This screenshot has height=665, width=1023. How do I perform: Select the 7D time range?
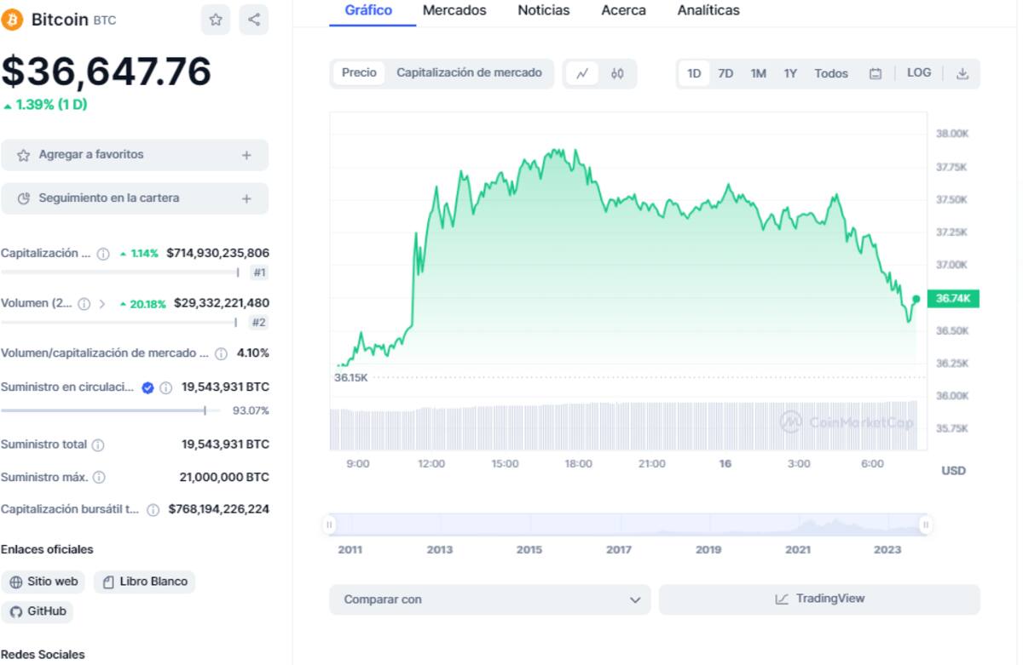tap(725, 73)
